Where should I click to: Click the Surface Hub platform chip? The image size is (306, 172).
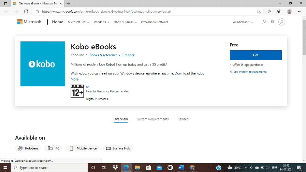(118, 148)
